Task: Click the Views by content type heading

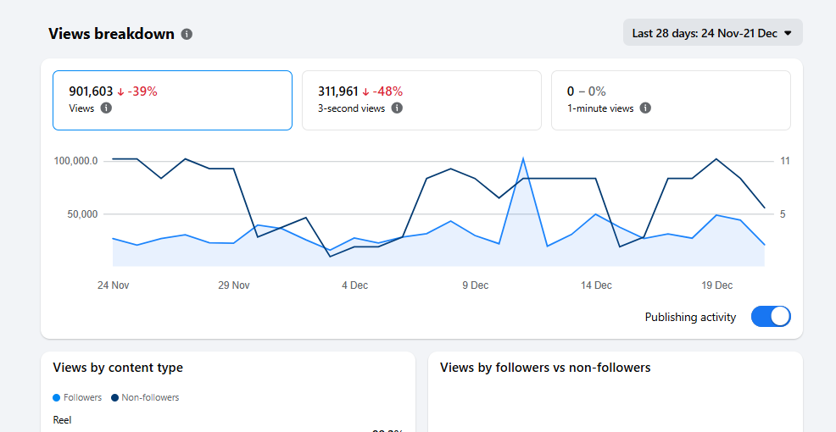Action: click(x=118, y=368)
